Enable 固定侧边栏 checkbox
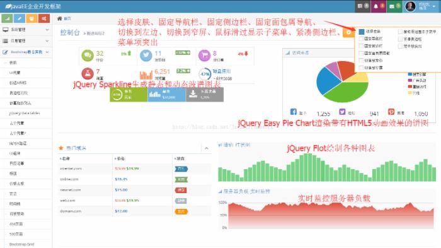441x248 pixels. 362,45
